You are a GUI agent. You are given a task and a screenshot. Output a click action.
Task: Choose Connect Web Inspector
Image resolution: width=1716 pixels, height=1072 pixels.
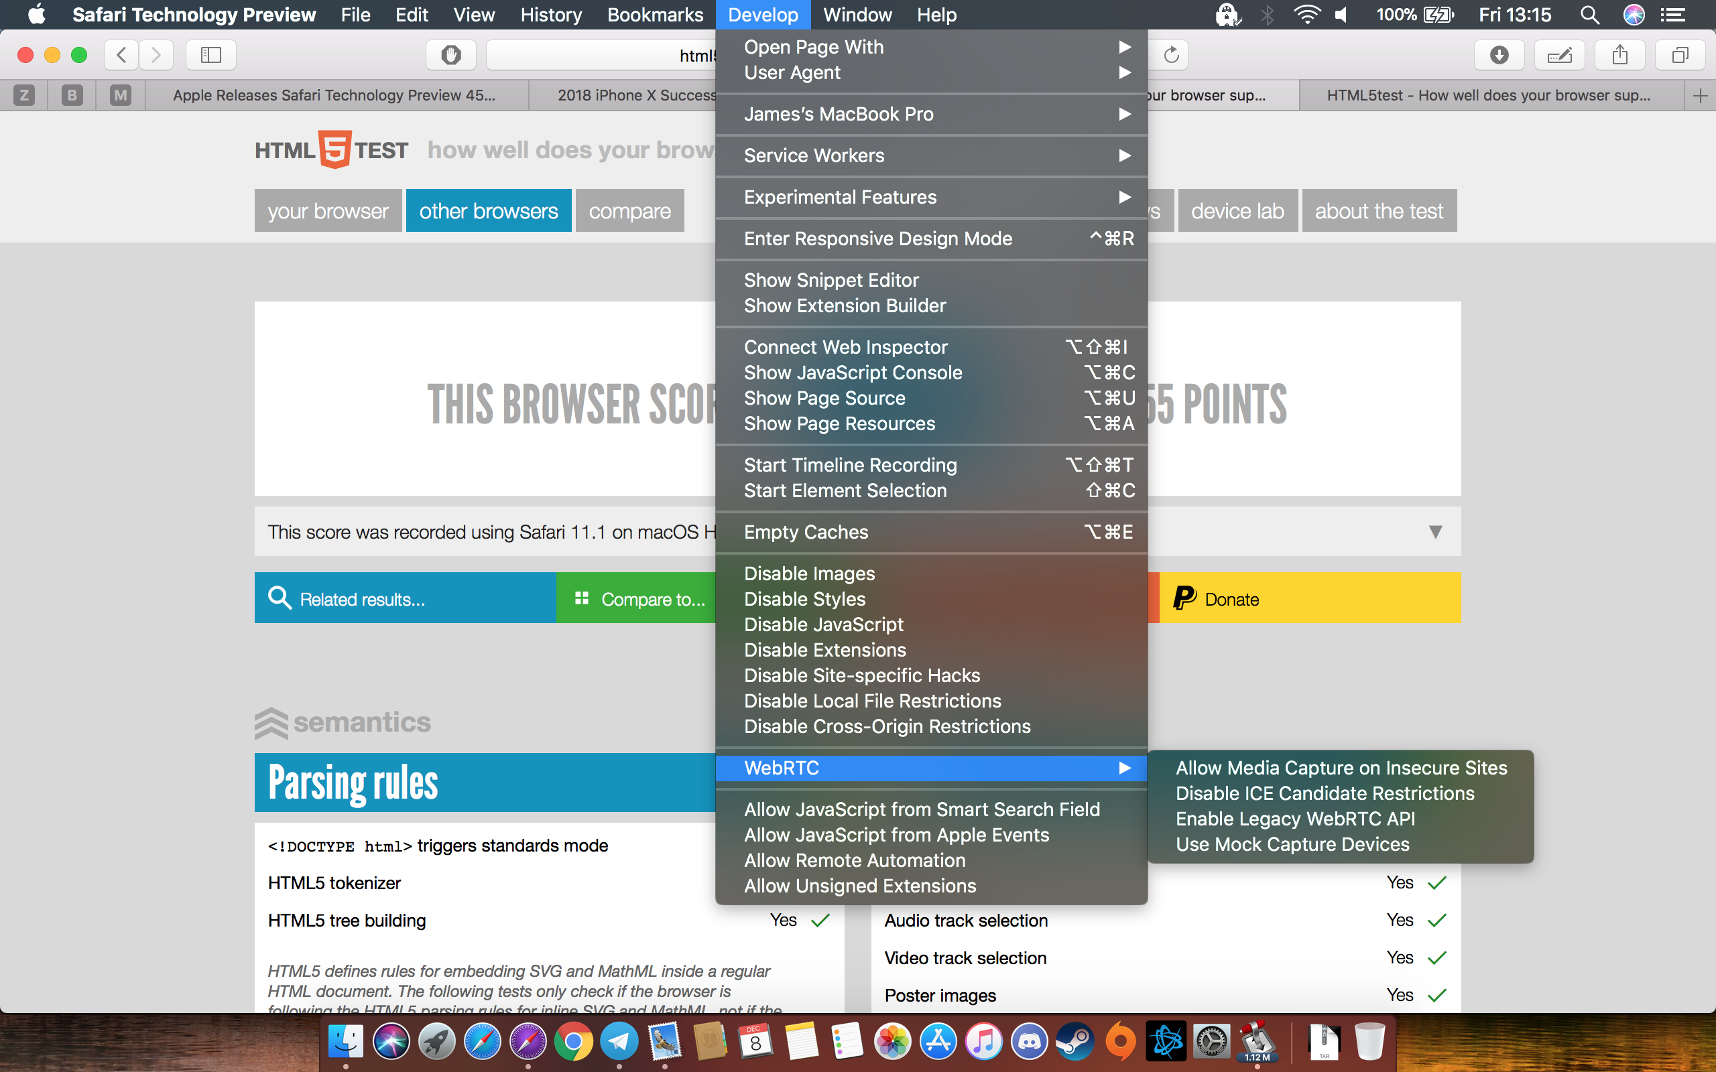pos(931,348)
